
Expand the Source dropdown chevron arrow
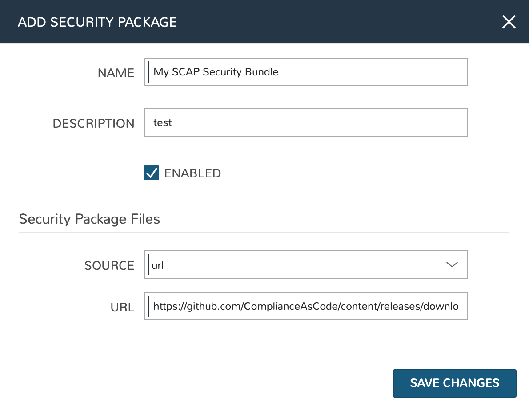tap(452, 265)
